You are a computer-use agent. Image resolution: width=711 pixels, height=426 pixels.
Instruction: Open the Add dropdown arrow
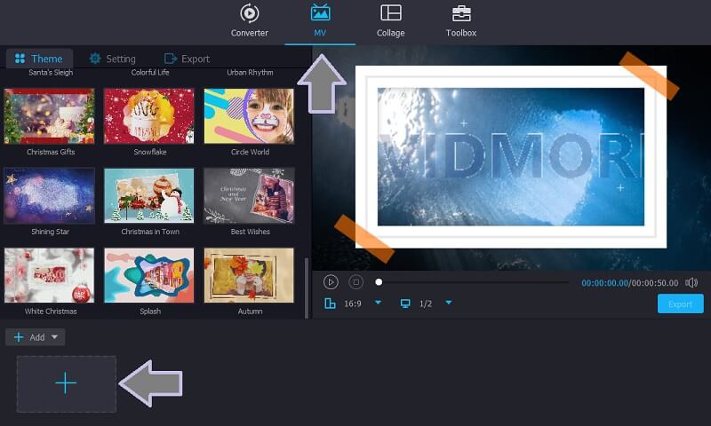pyautogui.click(x=54, y=337)
